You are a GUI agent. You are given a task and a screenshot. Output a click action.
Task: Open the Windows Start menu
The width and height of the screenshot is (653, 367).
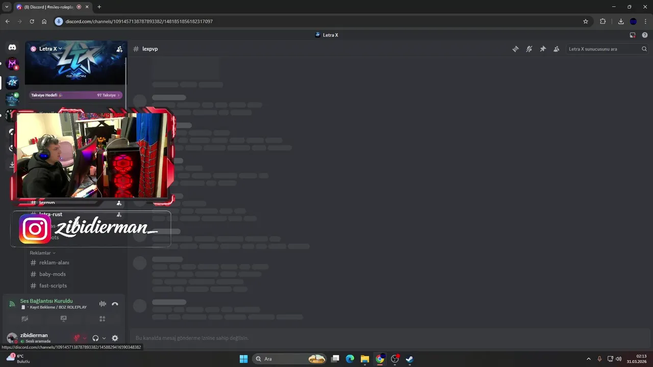point(243,359)
